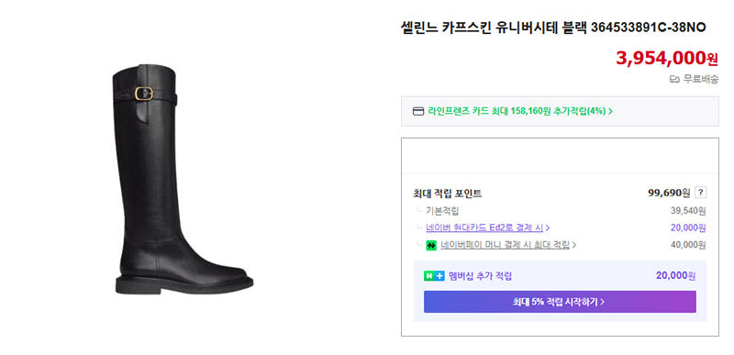Click the arrow after 라인프렌즈 카드 추가적립(4%)

tap(610, 111)
